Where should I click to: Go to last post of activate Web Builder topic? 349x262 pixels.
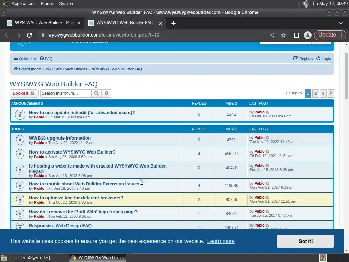coord(268,152)
